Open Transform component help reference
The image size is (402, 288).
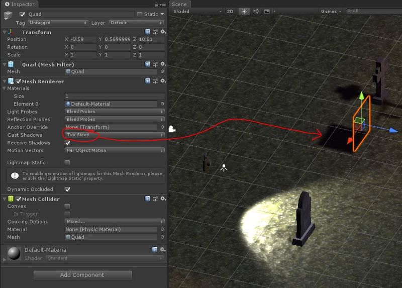(147, 32)
